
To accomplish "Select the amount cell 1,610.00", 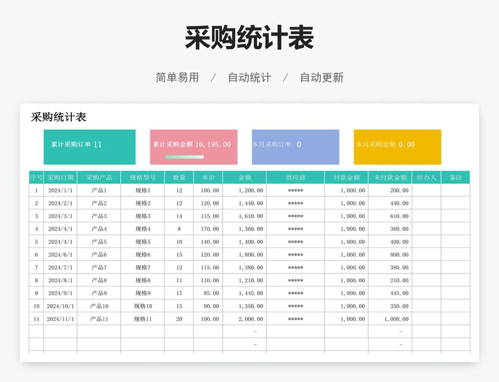I will pos(245,216).
